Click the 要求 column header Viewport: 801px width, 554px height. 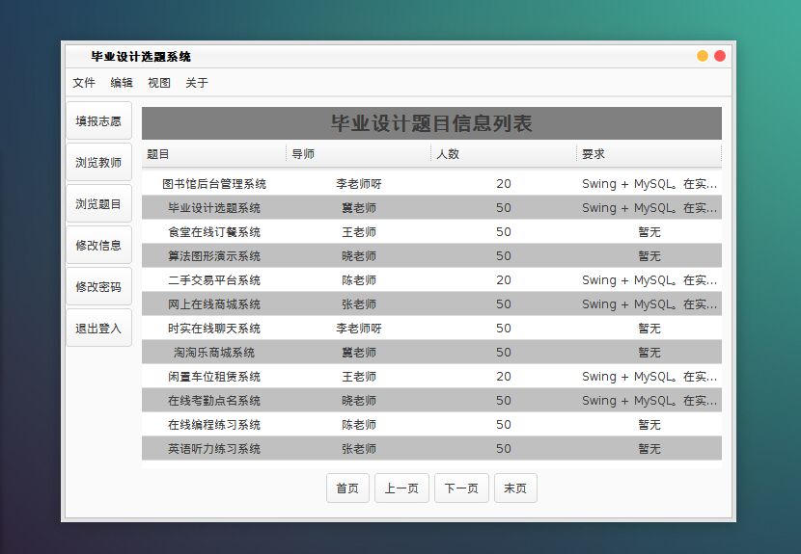[x=649, y=153]
